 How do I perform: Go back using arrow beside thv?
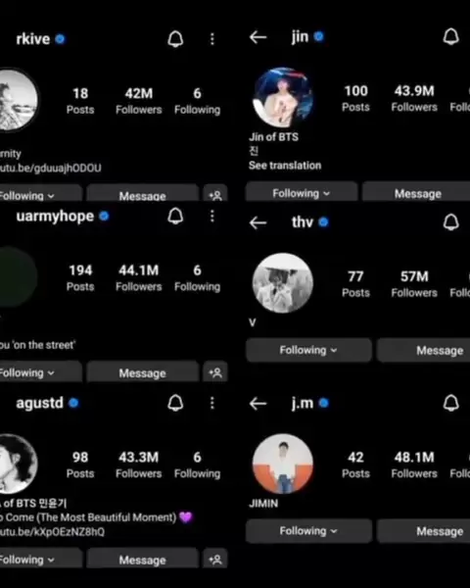258,222
